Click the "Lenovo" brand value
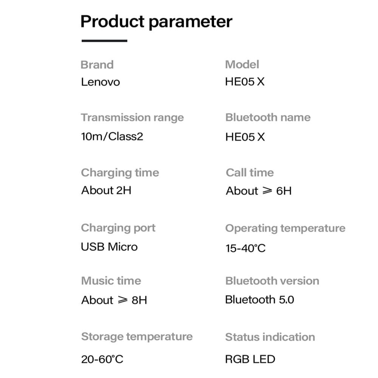 pos(100,82)
